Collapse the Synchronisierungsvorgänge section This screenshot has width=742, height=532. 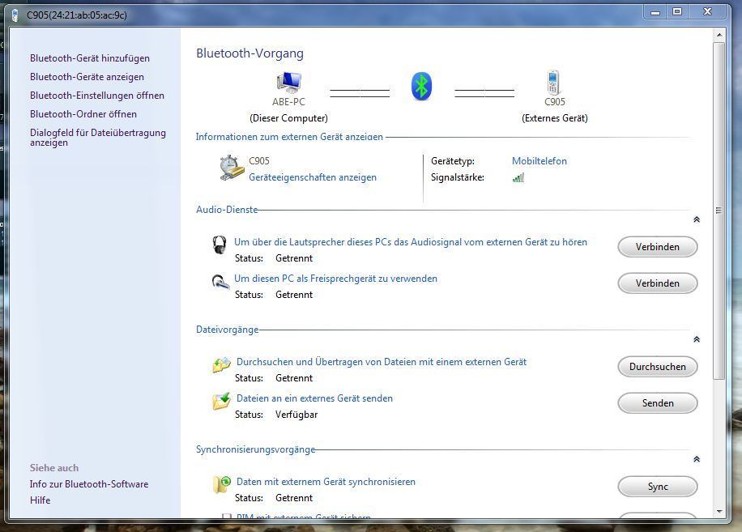(x=697, y=459)
